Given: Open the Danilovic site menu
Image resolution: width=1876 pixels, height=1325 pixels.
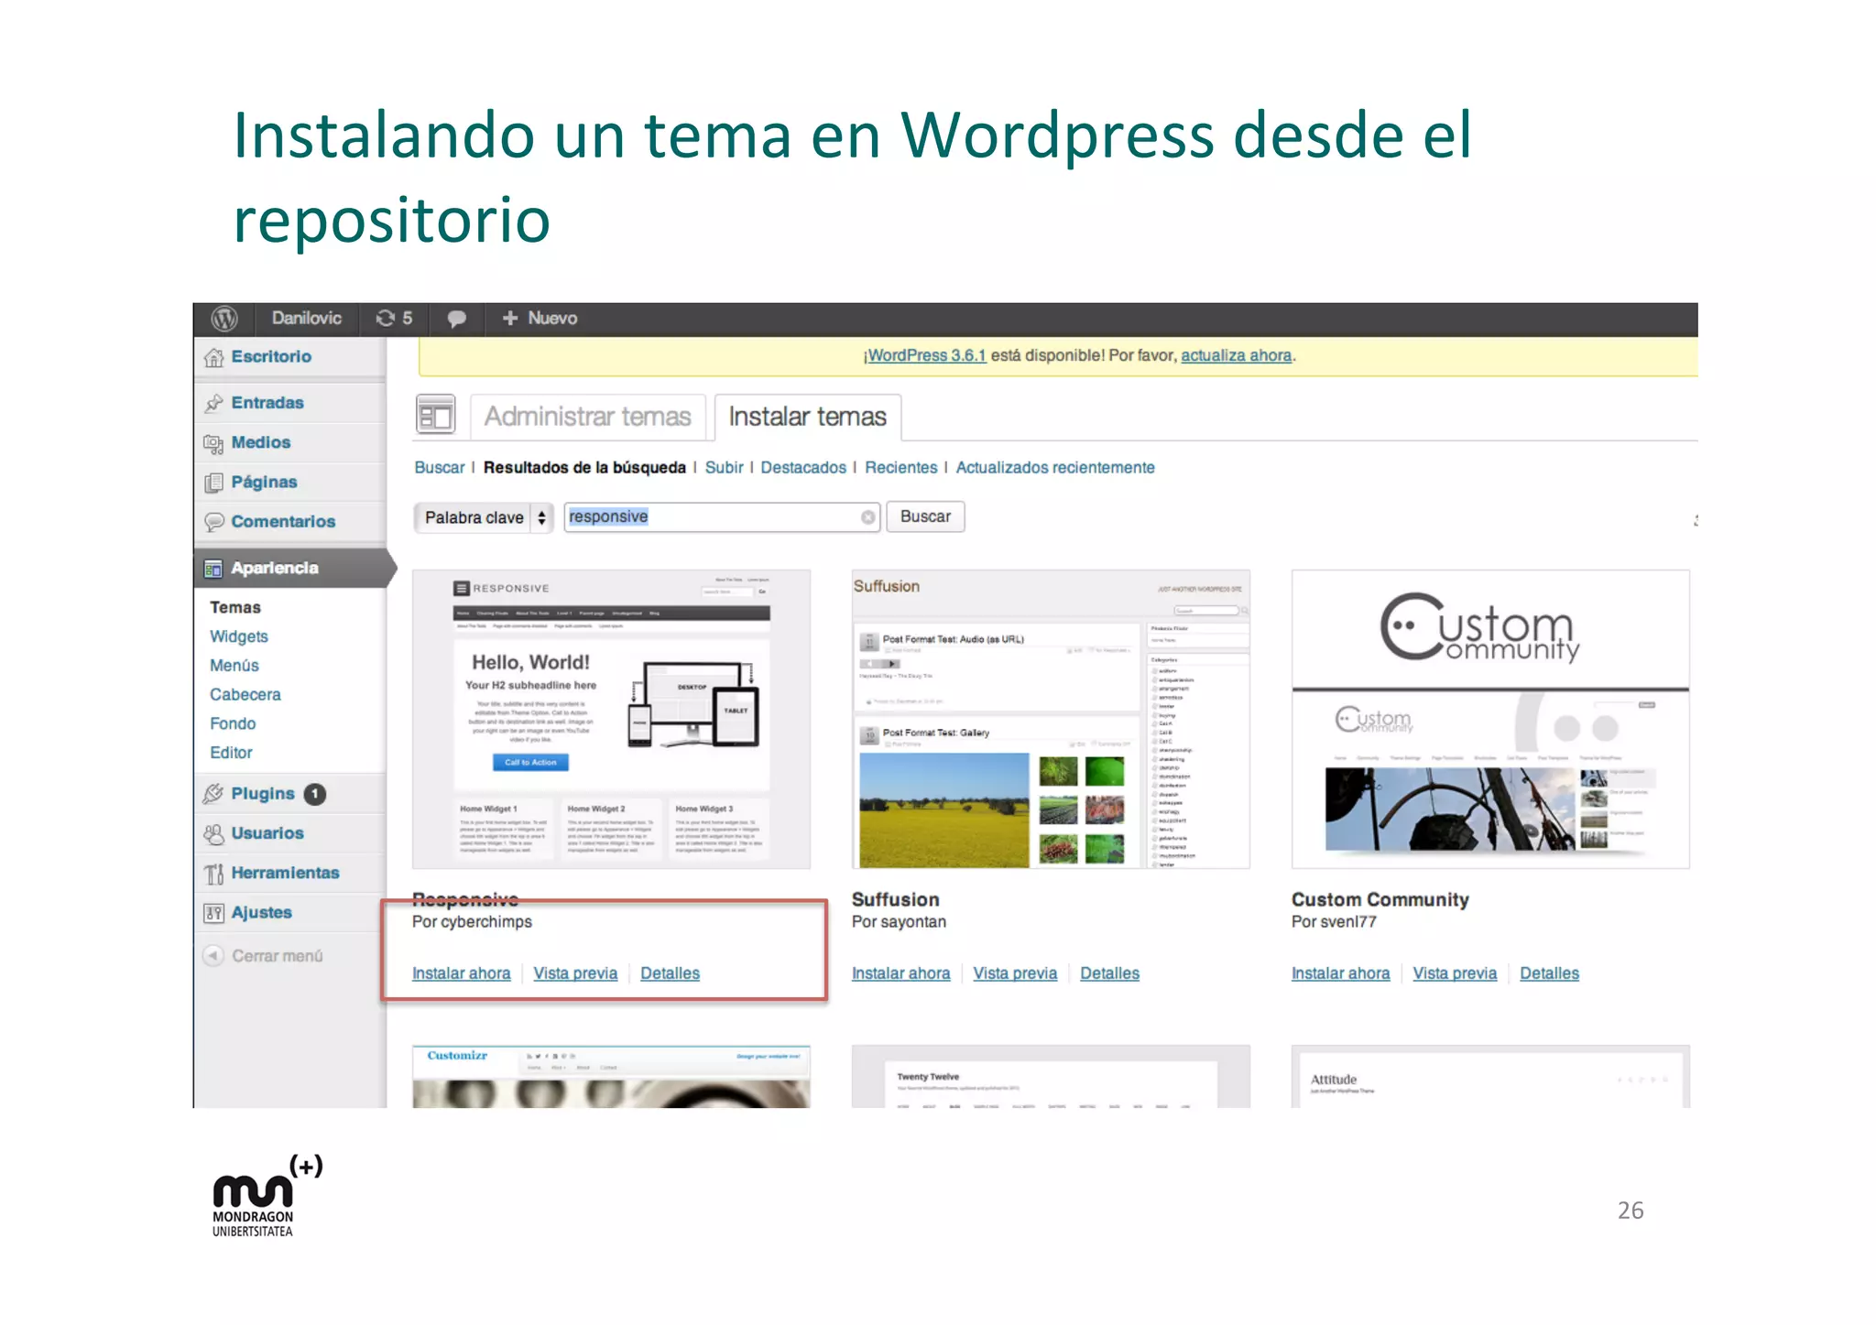Looking at the screenshot, I should coord(306,318).
